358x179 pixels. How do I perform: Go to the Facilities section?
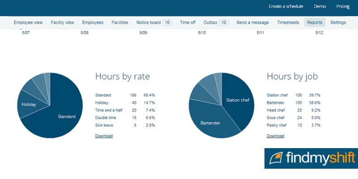point(120,22)
